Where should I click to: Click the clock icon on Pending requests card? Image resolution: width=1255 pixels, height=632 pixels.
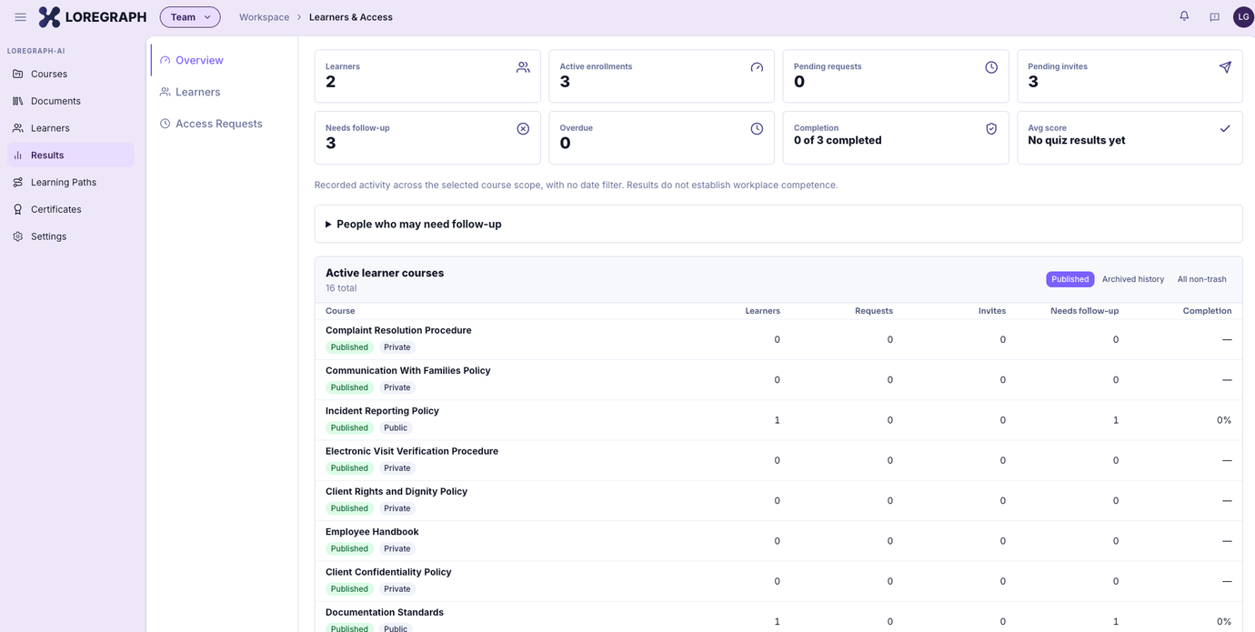tap(991, 67)
